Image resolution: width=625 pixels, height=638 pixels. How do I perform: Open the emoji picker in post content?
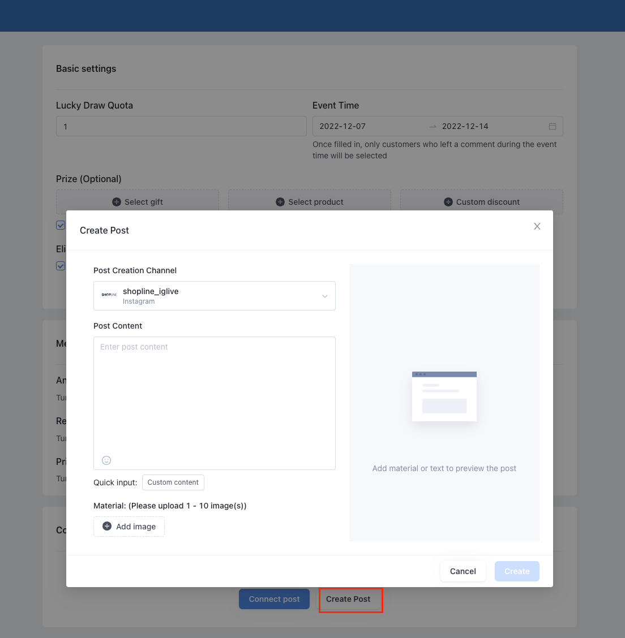tap(106, 460)
